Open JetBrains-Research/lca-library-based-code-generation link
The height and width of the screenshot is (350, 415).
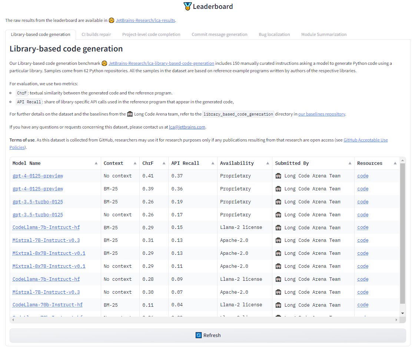[x=162, y=63]
